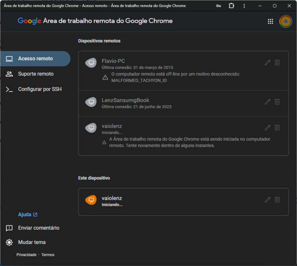This screenshot has height=266, width=297.
Task: Click the Flavio-PC computer icon
Action: (91, 63)
